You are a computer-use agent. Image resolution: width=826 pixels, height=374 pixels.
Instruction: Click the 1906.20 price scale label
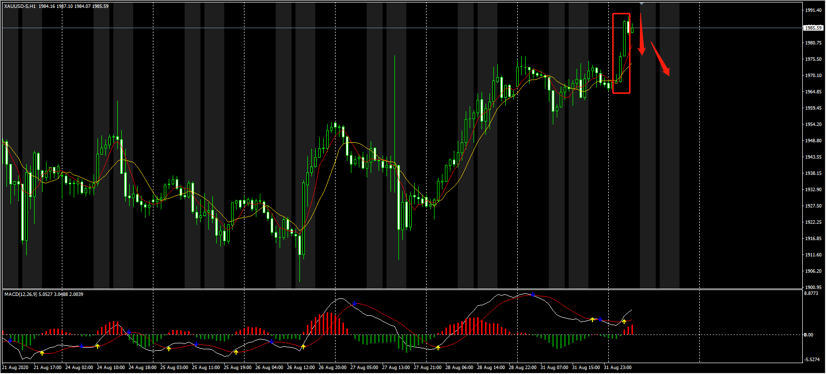pos(813,271)
